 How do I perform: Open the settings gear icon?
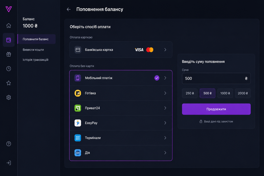pos(9,97)
